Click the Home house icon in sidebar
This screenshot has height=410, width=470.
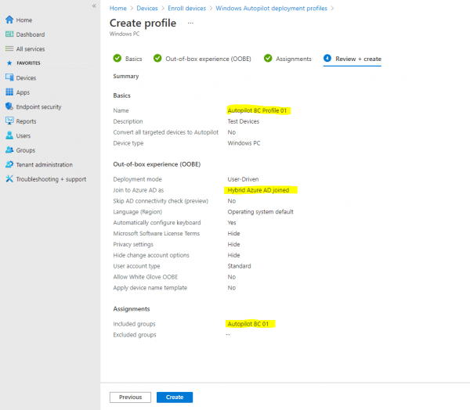[9, 20]
